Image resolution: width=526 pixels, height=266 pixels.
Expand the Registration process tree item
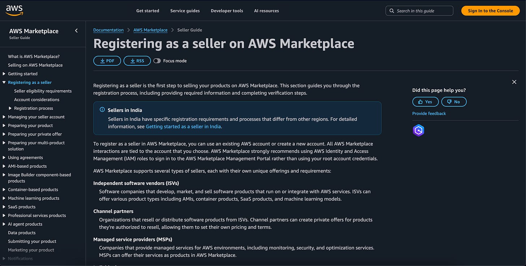click(x=10, y=108)
